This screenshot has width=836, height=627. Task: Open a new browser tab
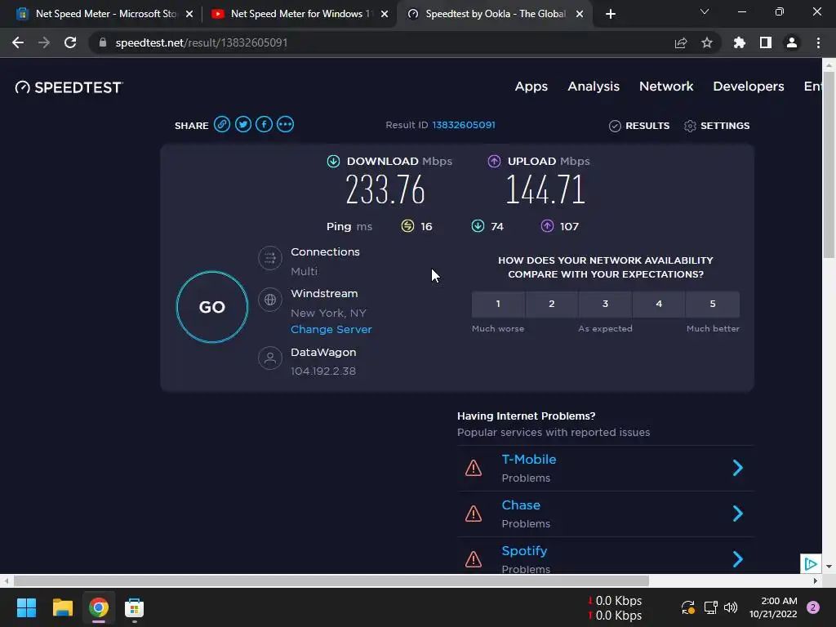[x=611, y=14]
